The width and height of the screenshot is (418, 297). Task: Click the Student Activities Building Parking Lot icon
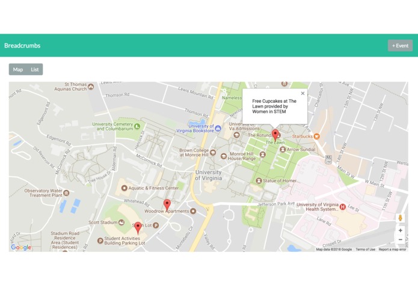pos(100,241)
